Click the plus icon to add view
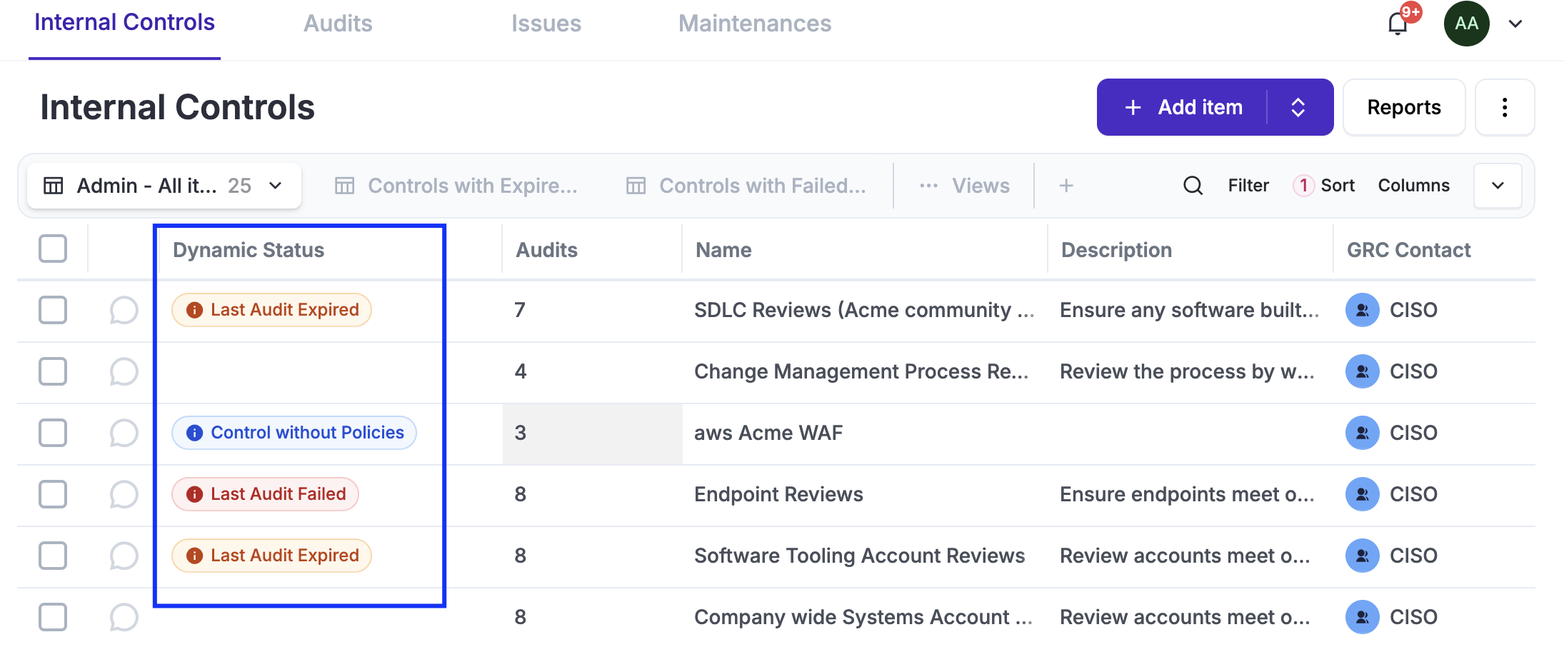The width and height of the screenshot is (1564, 647). point(1066,186)
